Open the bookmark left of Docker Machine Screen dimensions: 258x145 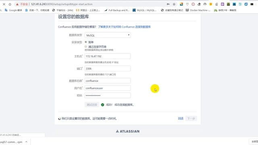click(172, 10)
